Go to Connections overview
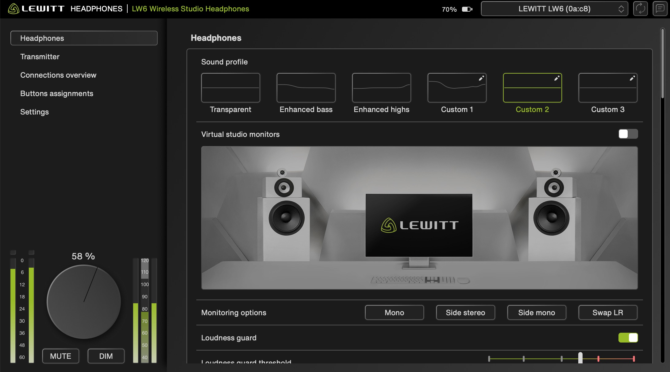This screenshot has height=372, width=670. [58, 75]
